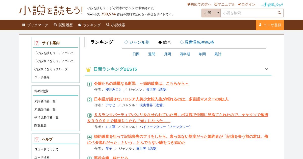
Task: Open novel ＳＳランクパーティでパシリ
Action: pyautogui.click(x=178, y=118)
